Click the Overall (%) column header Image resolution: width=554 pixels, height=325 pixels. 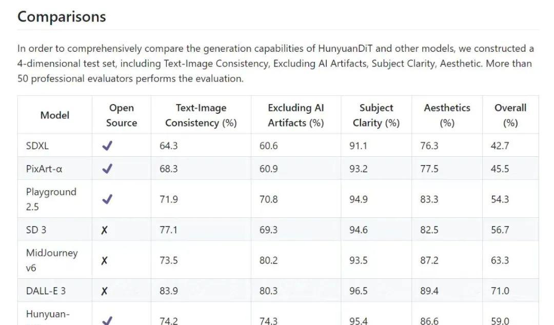(510, 115)
